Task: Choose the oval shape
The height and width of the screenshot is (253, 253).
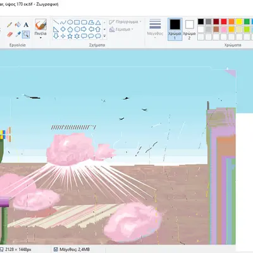Action: [x=70, y=22]
